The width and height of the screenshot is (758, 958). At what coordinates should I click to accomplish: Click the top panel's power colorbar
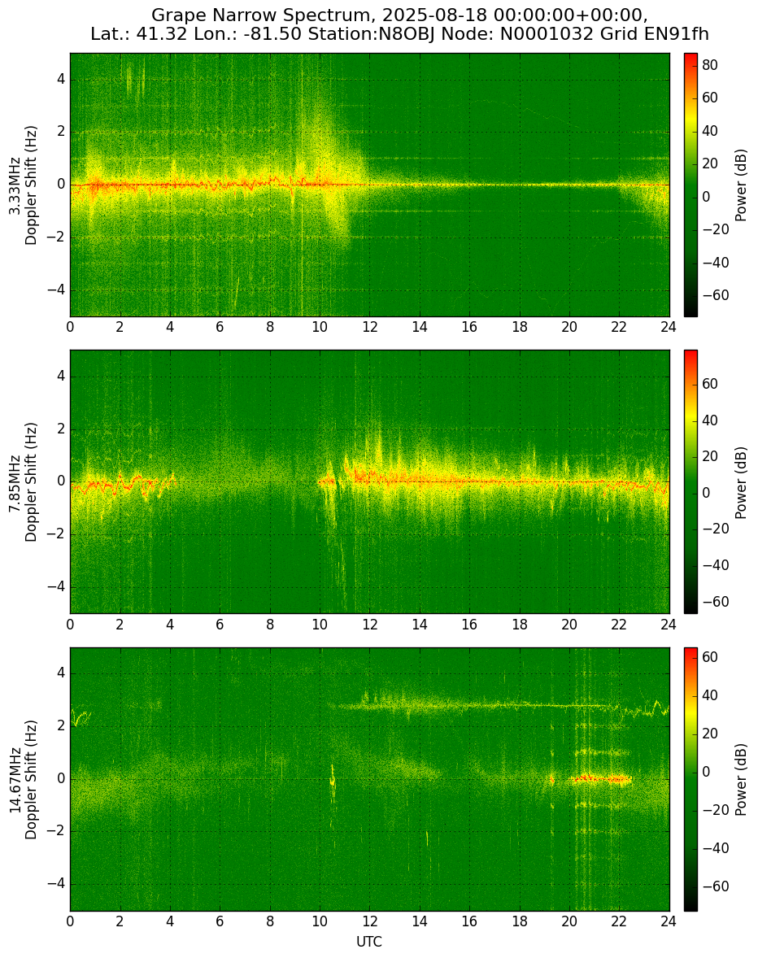(x=690, y=185)
